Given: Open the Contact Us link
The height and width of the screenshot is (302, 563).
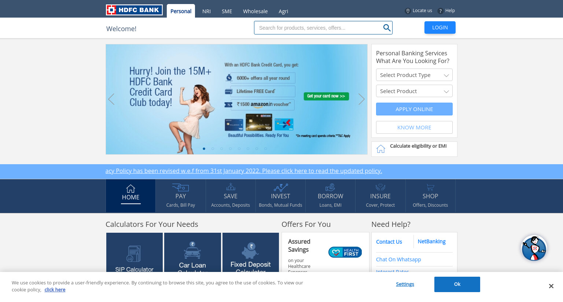Looking at the screenshot, I should (x=389, y=242).
